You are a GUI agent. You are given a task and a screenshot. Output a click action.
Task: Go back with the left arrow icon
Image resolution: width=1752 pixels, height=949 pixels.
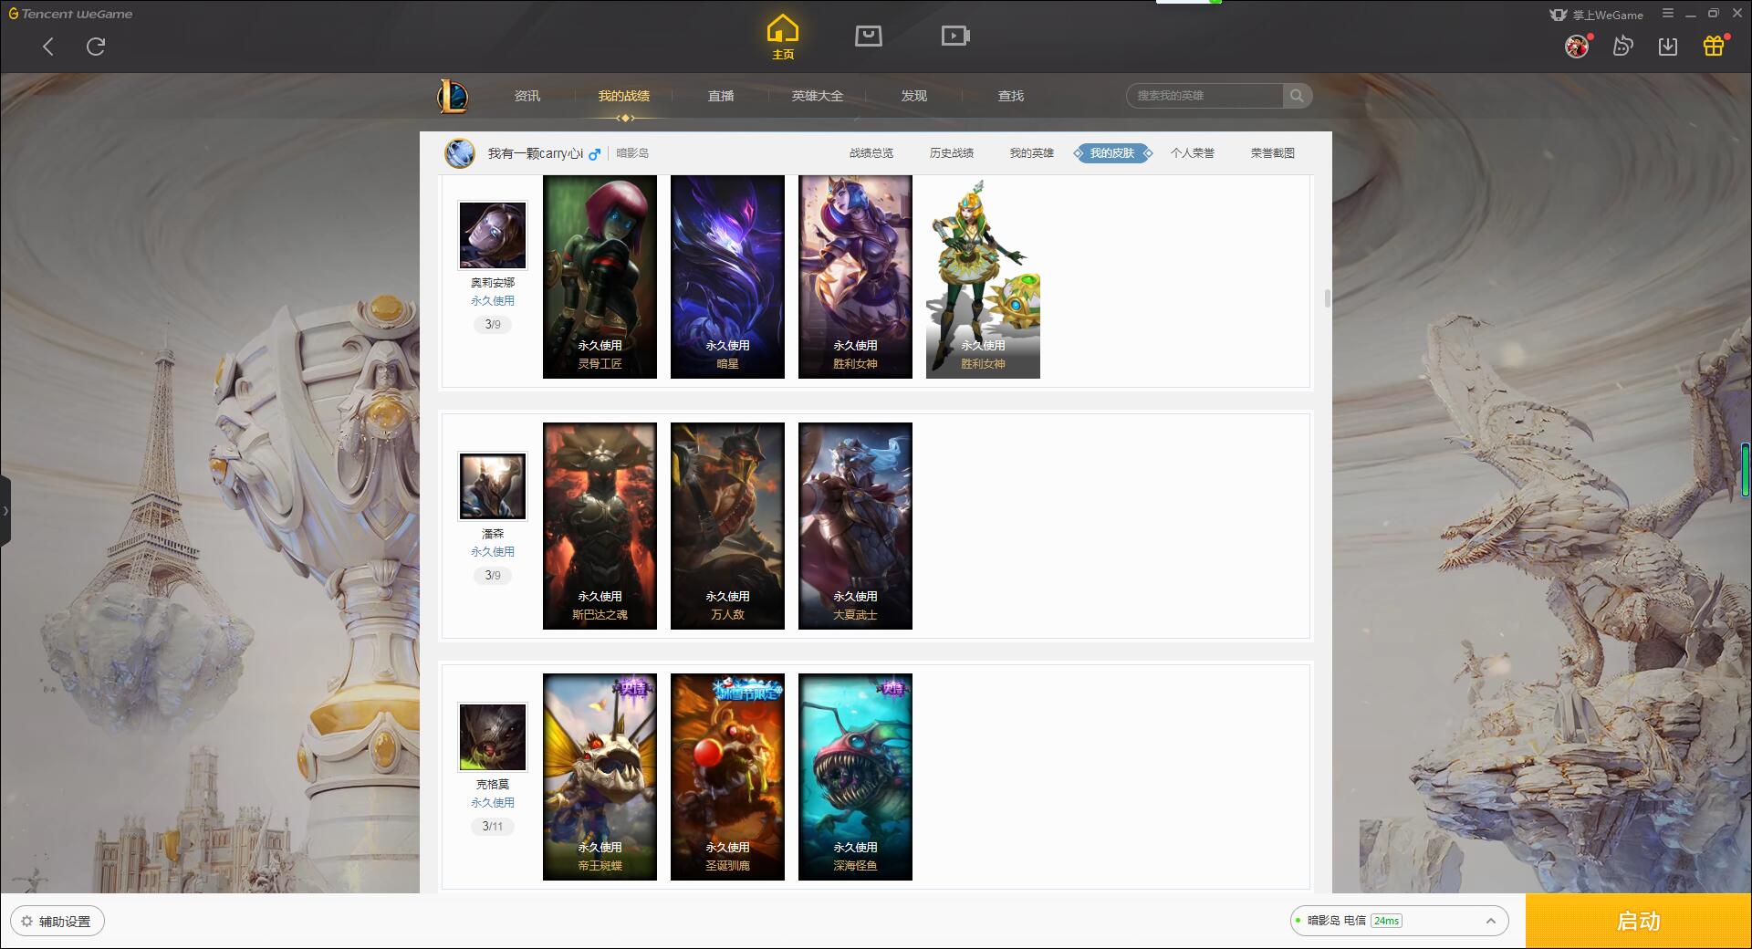[48, 47]
